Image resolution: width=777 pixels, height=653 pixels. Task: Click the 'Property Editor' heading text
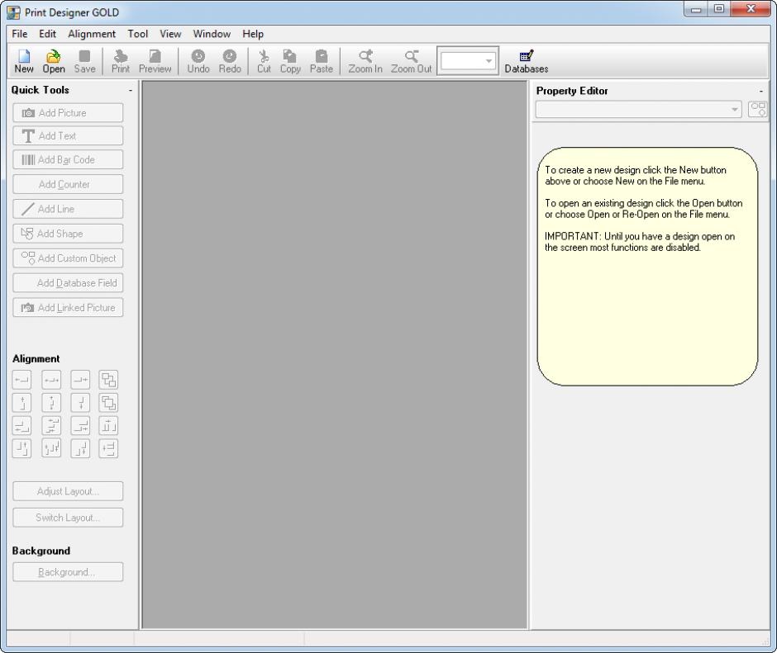572,91
